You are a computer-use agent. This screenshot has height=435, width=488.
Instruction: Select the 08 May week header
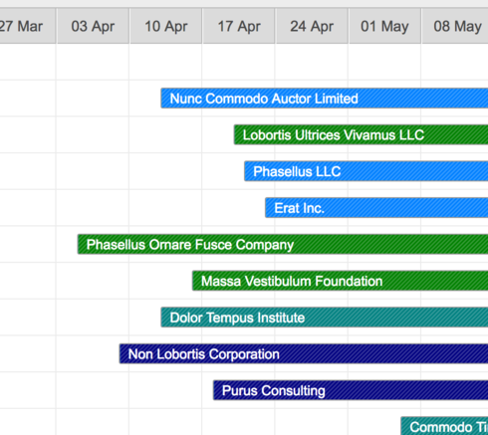[x=455, y=26]
